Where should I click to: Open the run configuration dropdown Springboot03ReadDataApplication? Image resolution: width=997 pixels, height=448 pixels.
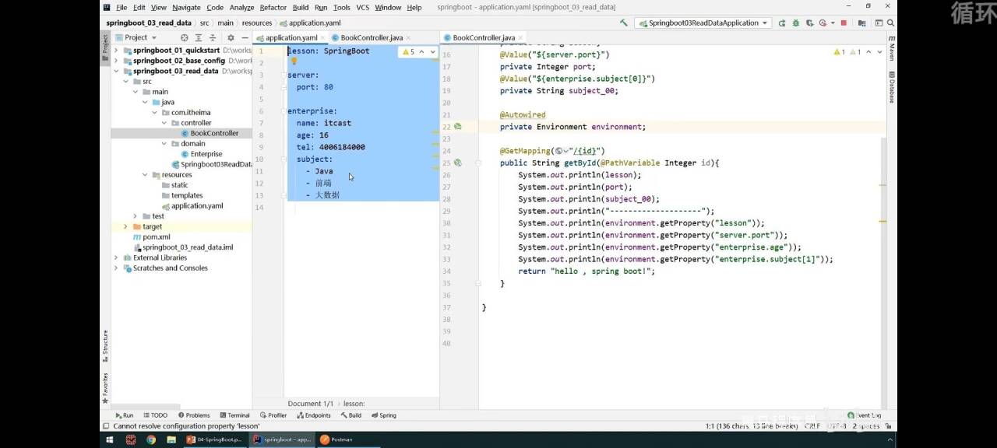(703, 23)
